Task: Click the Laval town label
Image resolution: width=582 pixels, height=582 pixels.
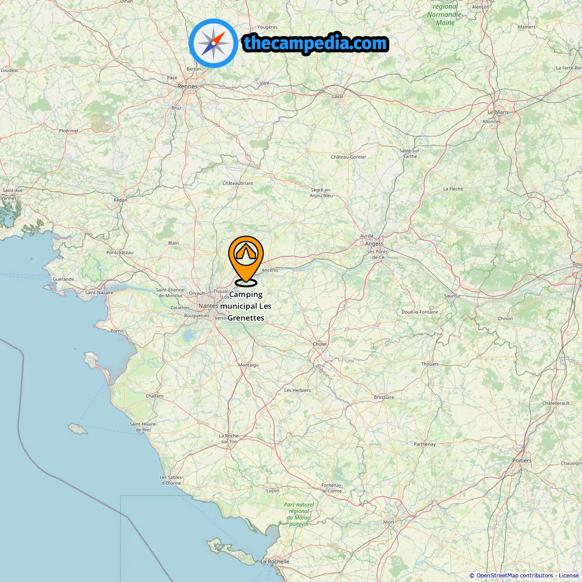Action: (x=337, y=96)
